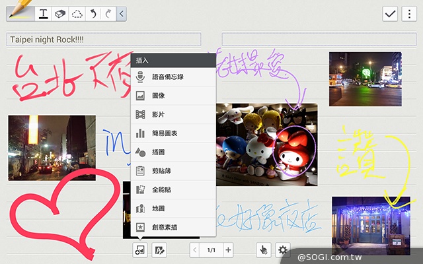This screenshot has width=423, height=264.
Task: Undo the last stroke
Action: point(93,13)
